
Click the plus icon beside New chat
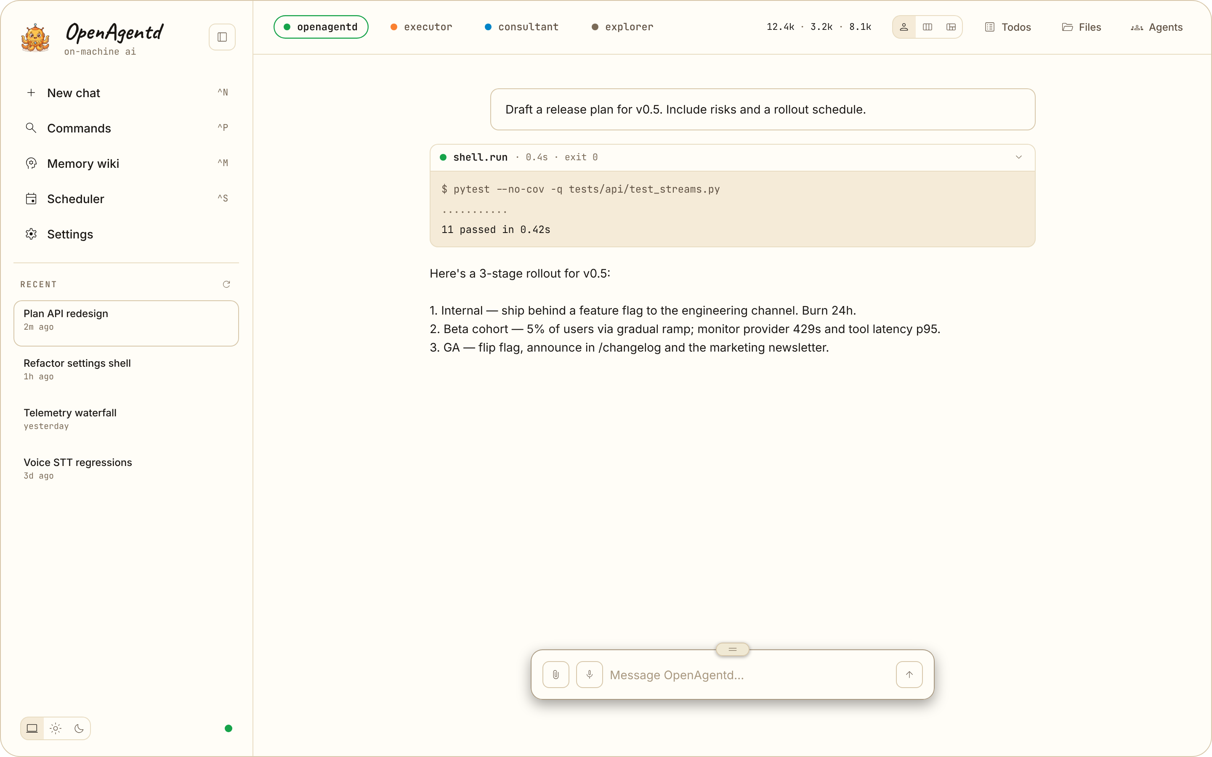(x=31, y=93)
